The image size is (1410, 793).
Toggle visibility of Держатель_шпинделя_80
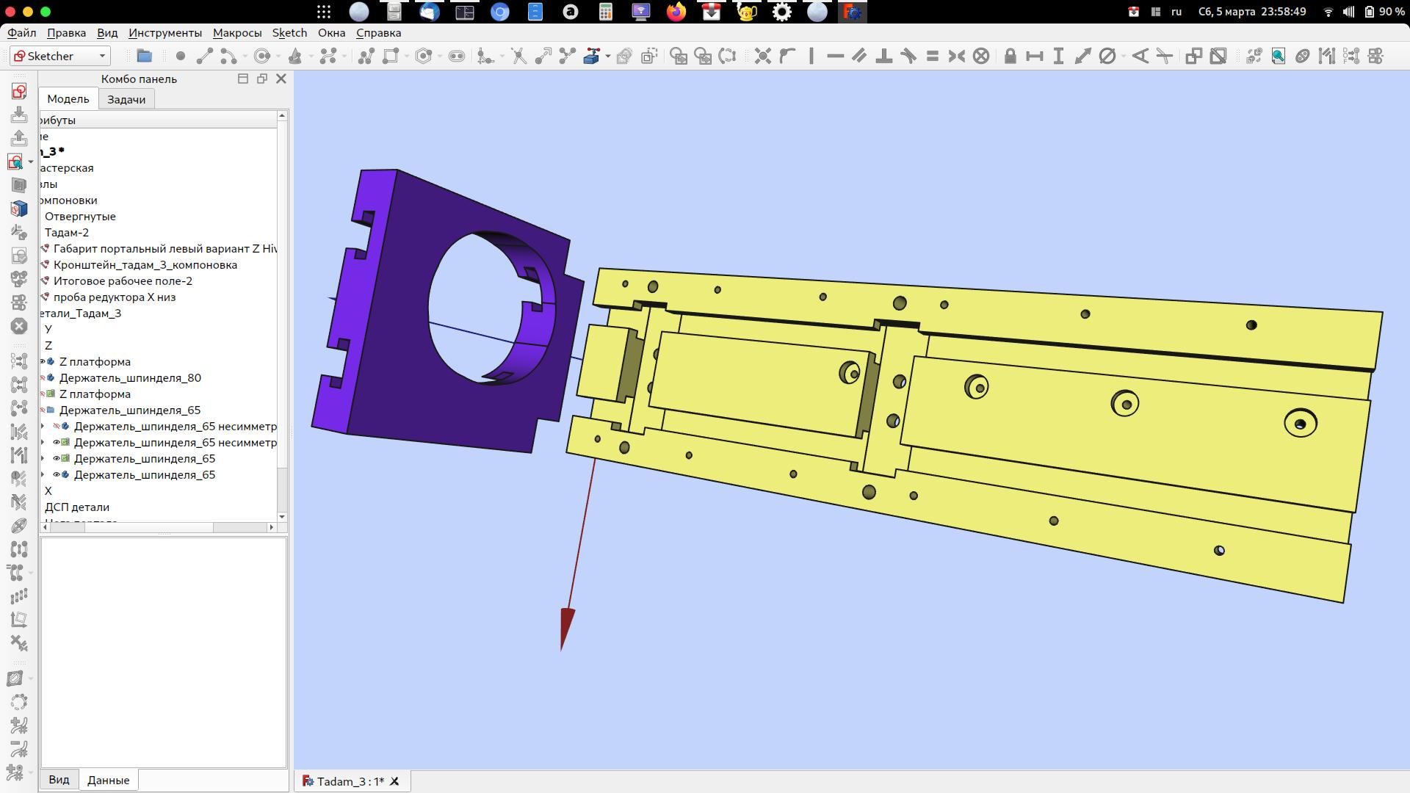43,378
